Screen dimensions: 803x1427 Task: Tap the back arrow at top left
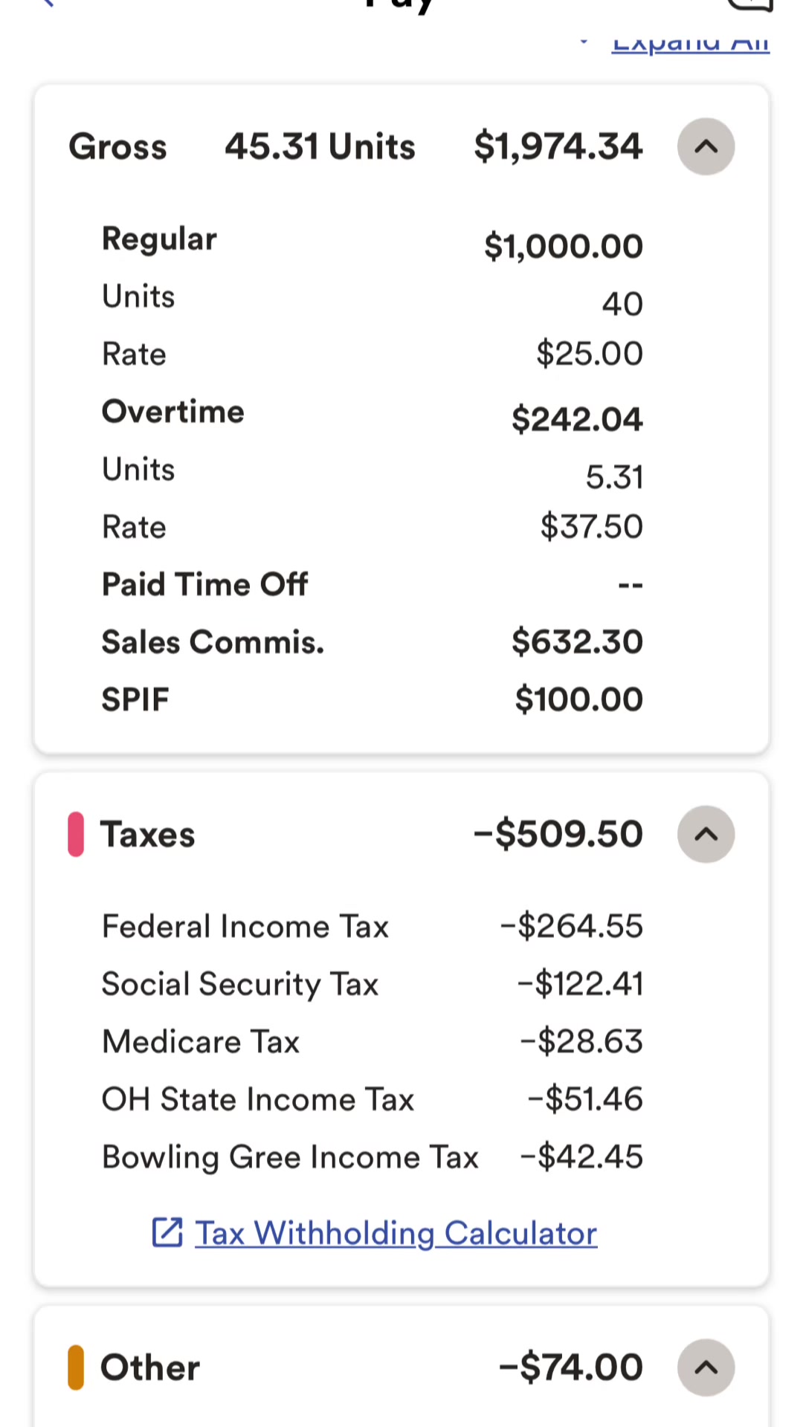pyautogui.click(x=48, y=3)
